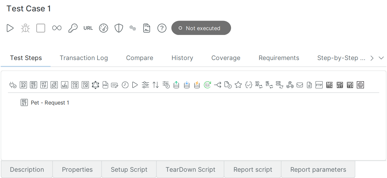
Task: Add a SOAP request step
Action: [x=23, y=85]
